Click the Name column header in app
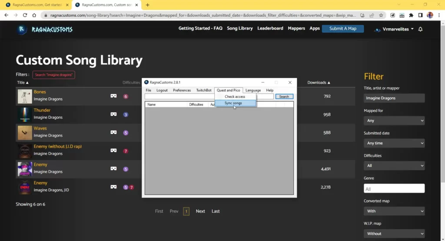The width and height of the screenshot is (445, 241). pos(166,104)
